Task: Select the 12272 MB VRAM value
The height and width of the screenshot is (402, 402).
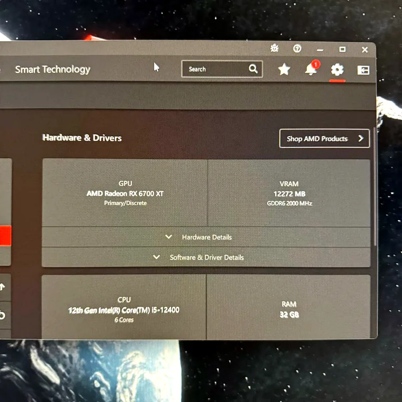Action: [289, 194]
